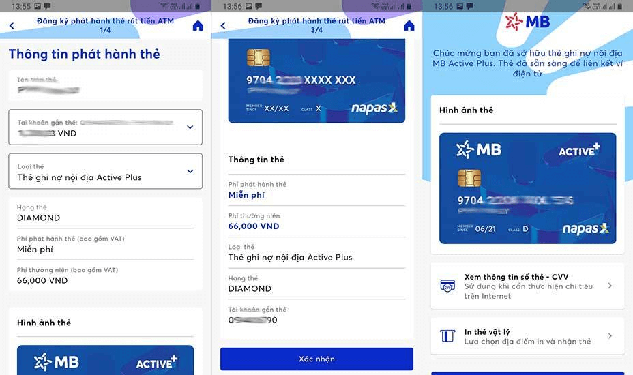Tap home icon on step 3/4 screen
The width and height of the screenshot is (633, 375).
(409, 26)
